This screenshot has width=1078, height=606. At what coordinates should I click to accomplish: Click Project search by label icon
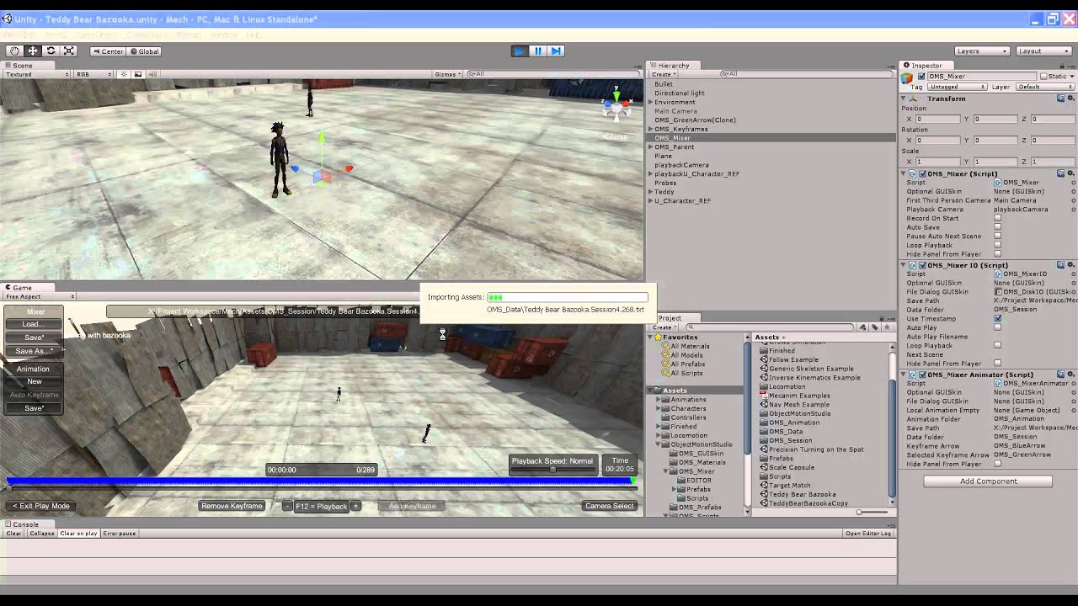[874, 327]
